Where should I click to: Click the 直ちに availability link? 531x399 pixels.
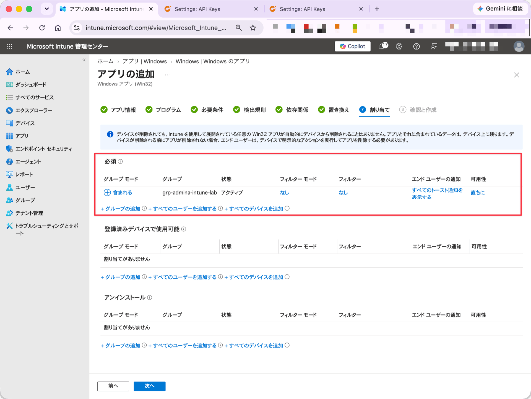[477, 193]
